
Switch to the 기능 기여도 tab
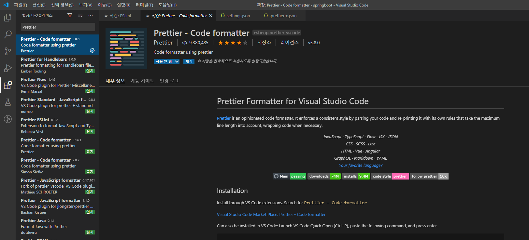pyautogui.click(x=142, y=81)
